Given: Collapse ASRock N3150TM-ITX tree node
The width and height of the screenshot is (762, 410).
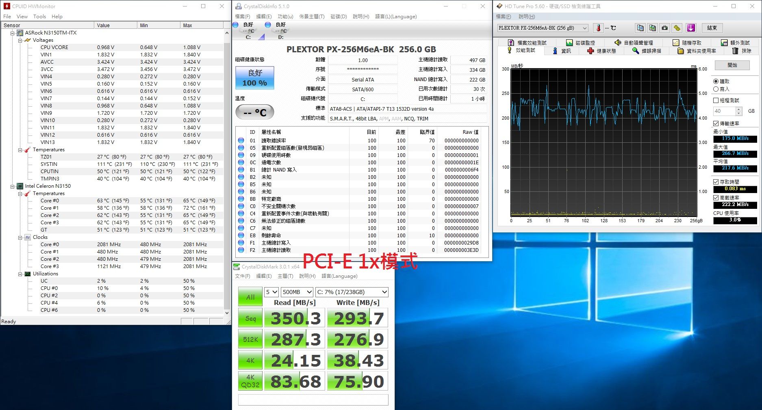Looking at the screenshot, I should point(13,33).
